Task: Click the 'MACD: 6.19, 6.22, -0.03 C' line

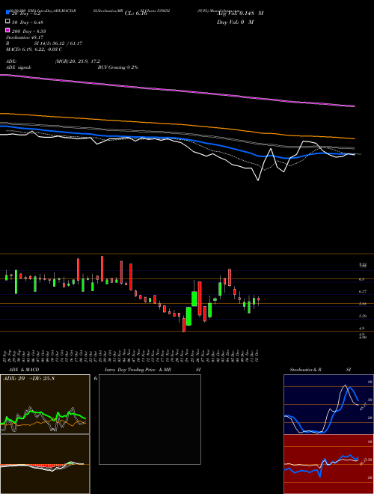Action: coord(34,49)
